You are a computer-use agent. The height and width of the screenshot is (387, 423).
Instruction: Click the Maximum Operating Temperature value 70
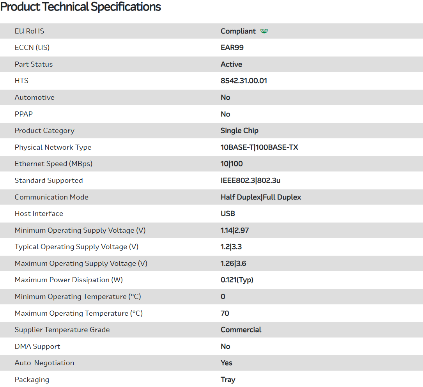coord(225,313)
